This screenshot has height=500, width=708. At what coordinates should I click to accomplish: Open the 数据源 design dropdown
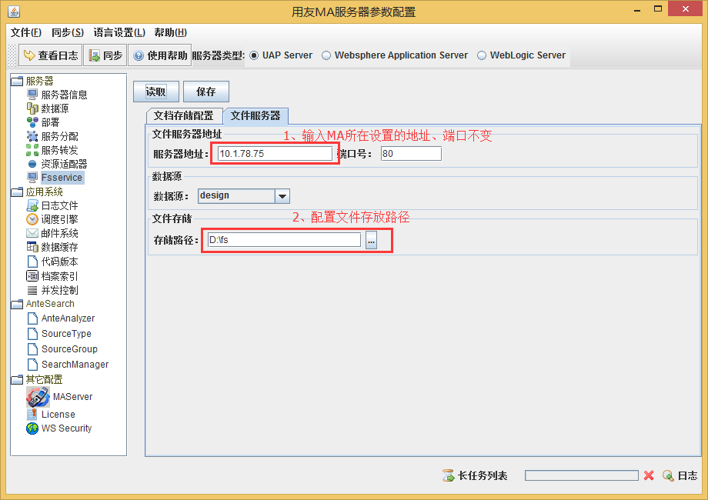coord(282,196)
